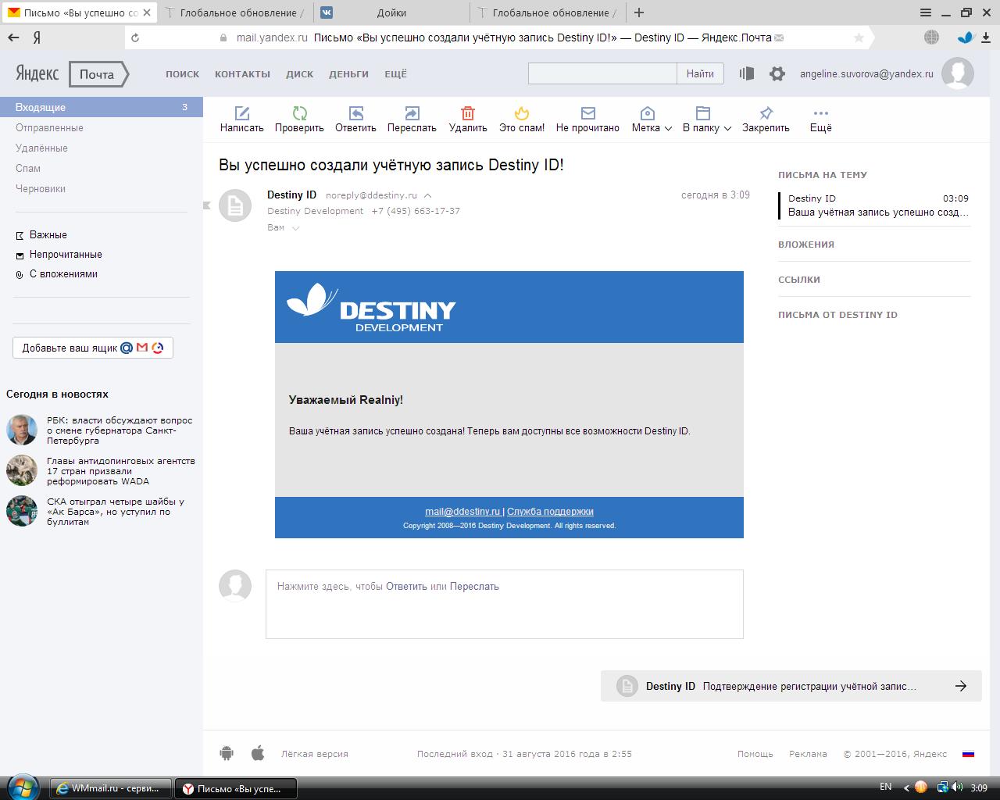The height and width of the screenshot is (800, 1000).
Task: Open related Destiny ID letter at 03:09
Action: [x=875, y=205]
